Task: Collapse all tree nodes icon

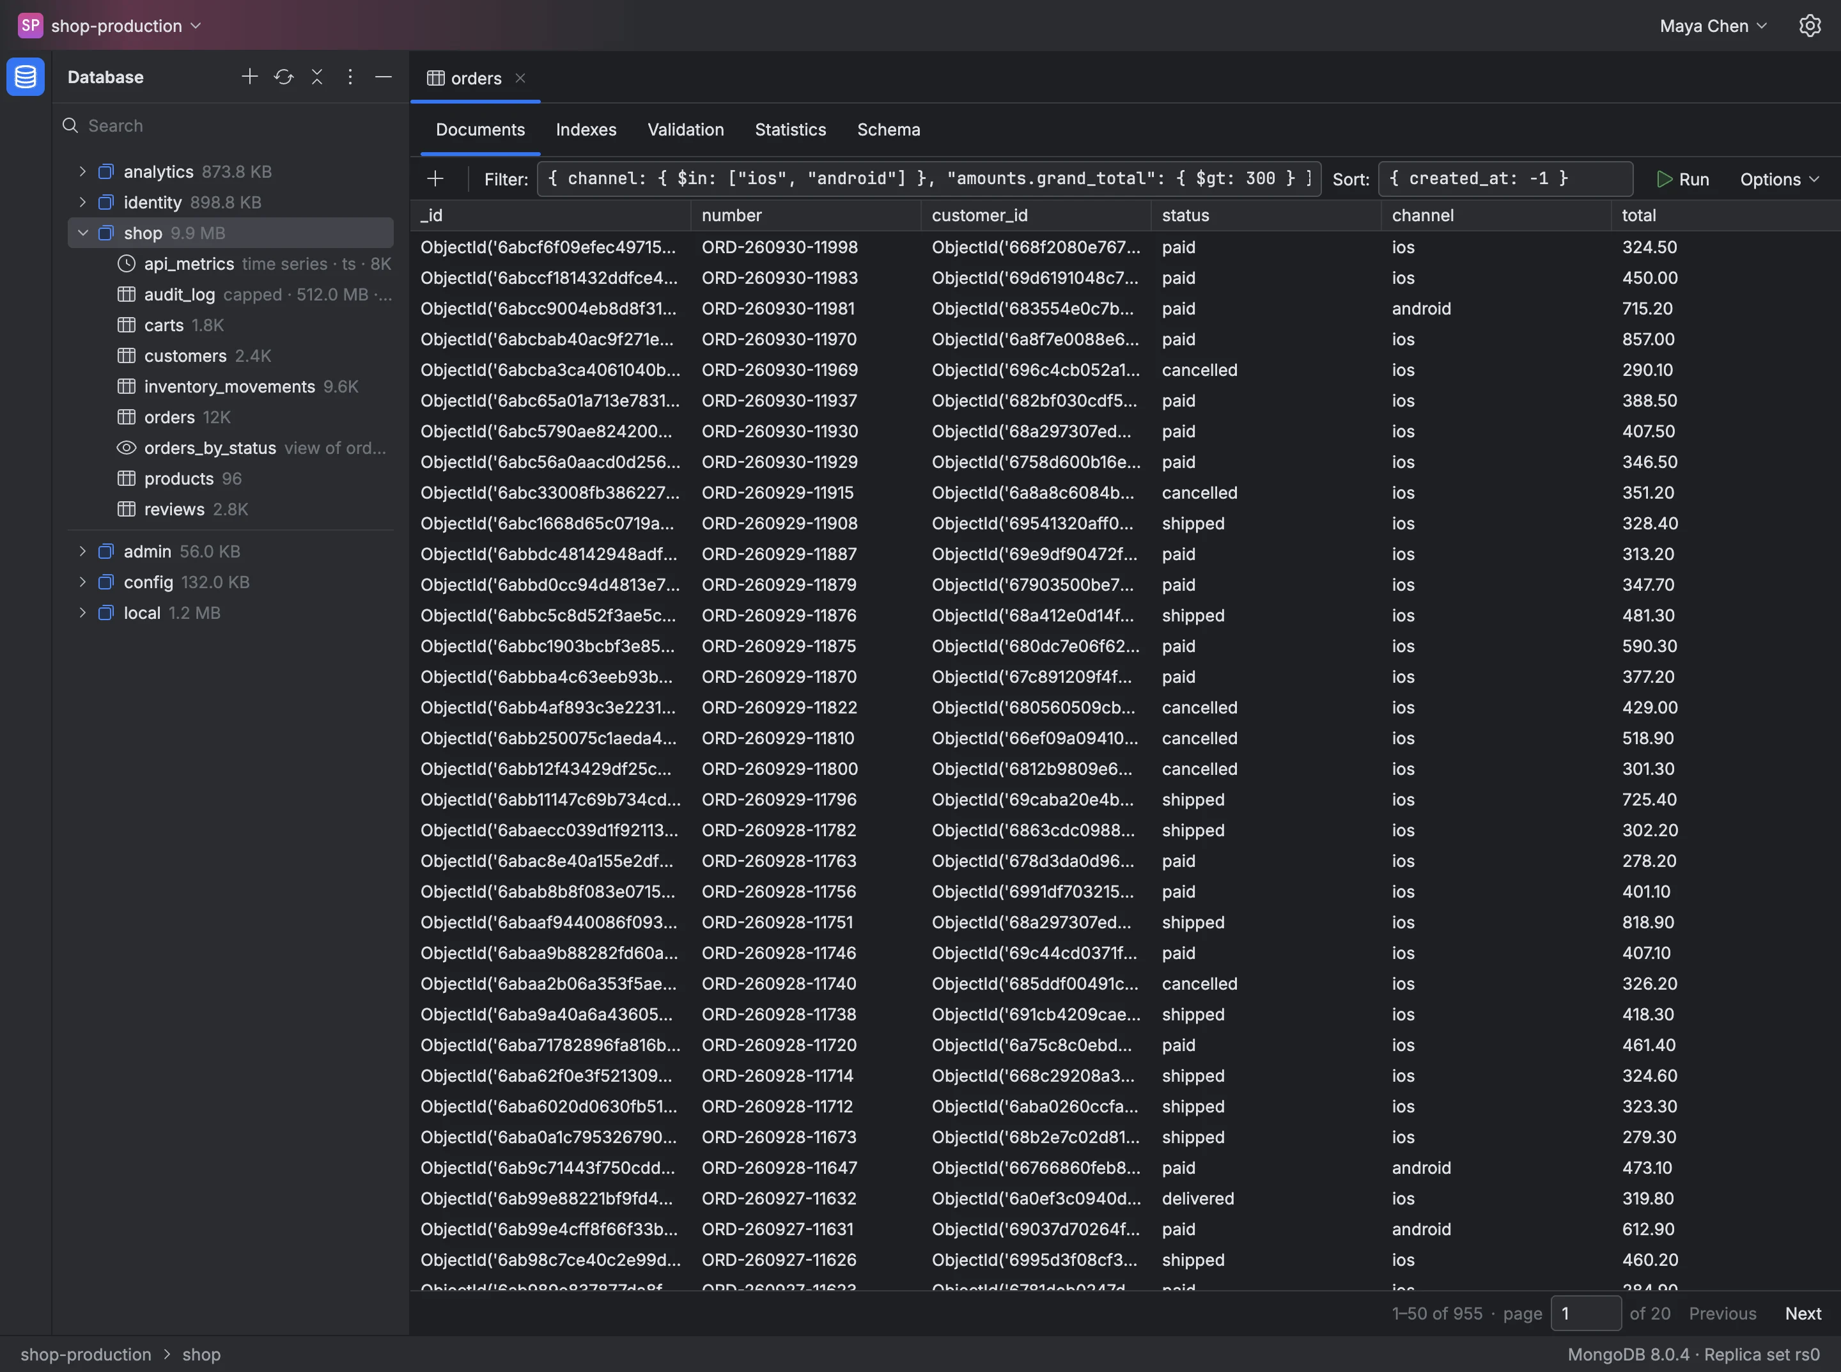Action: pos(316,77)
